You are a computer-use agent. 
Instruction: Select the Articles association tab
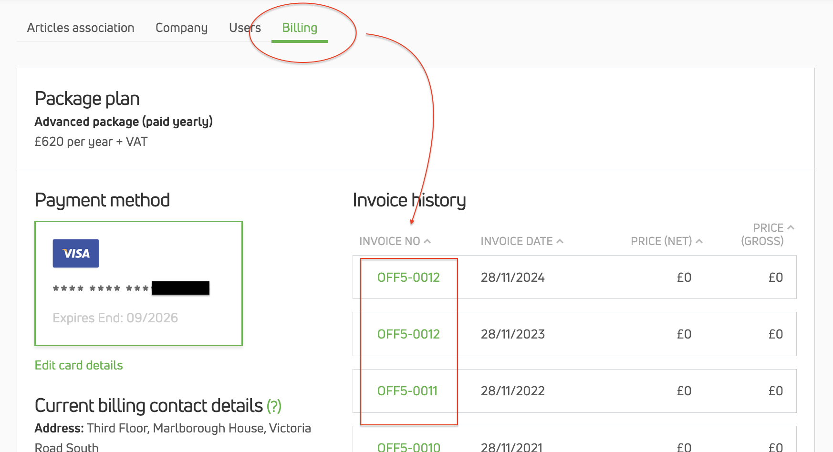click(80, 28)
